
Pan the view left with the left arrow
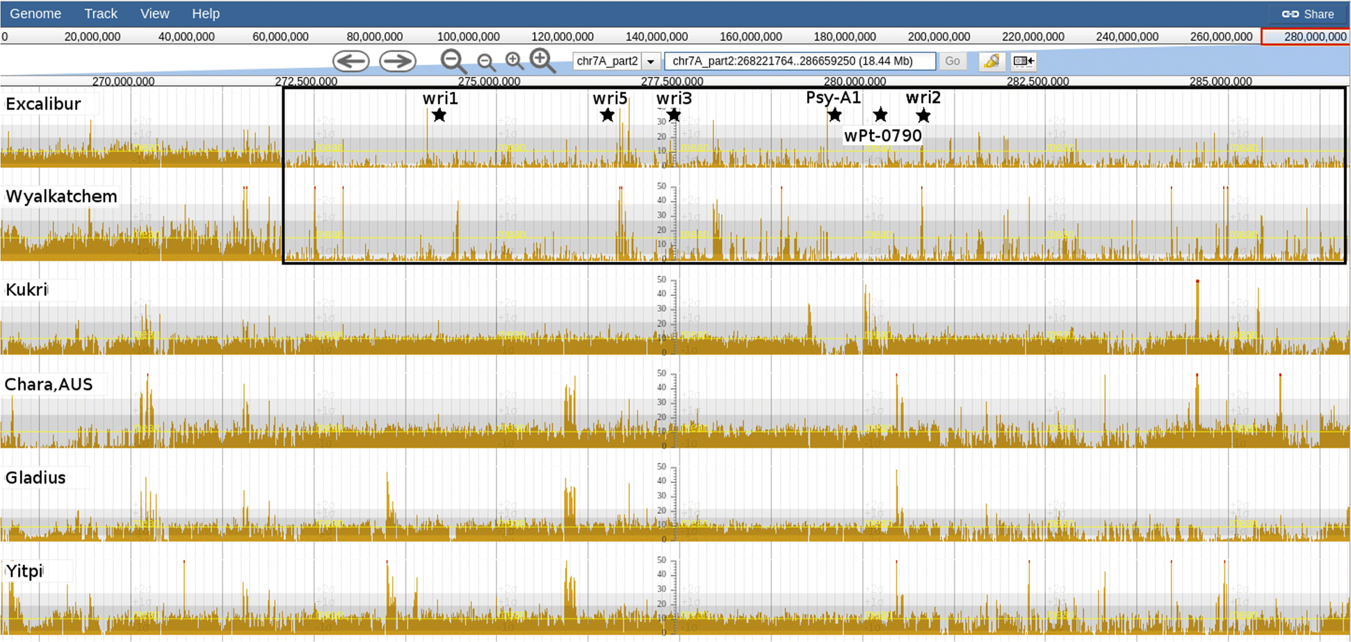pos(351,61)
